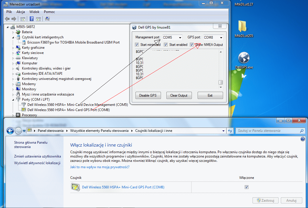The height and width of the screenshot is (208, 308).
Task: Collapse the Porty (COM i LPT) node
Action: tap(13, 100)
